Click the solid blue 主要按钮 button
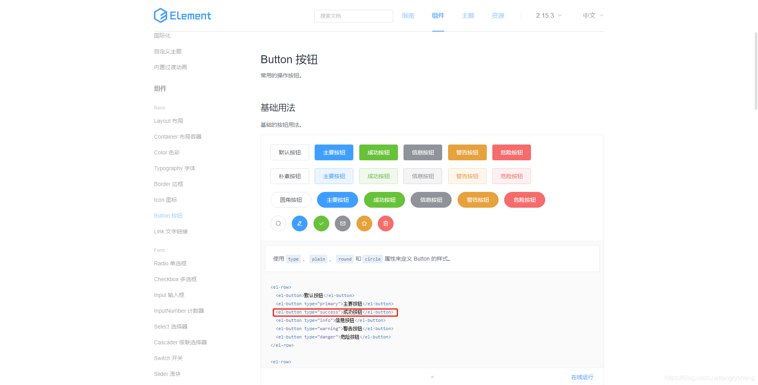 (334, 152)
